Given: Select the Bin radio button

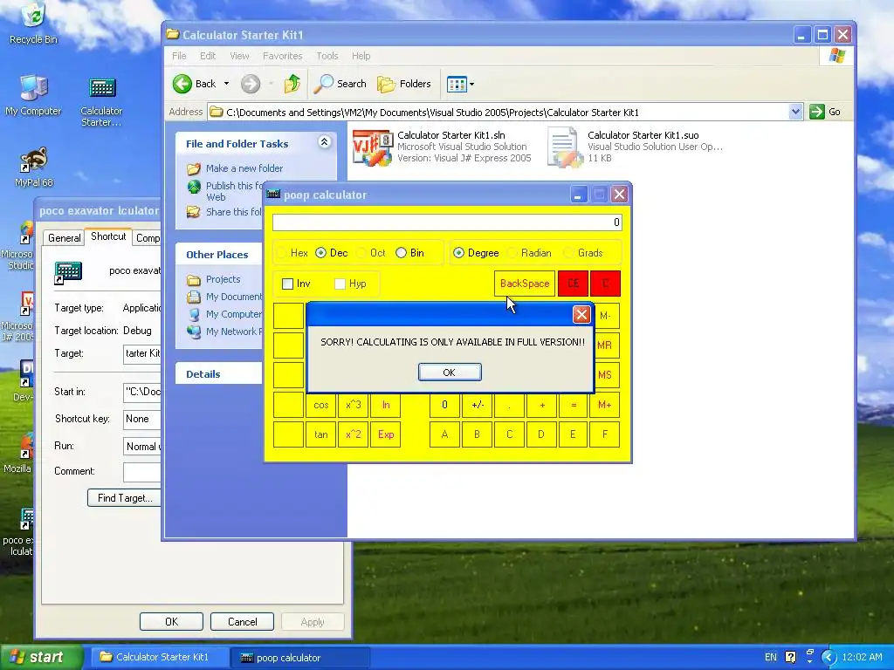Looking at the screenshot, I should 402,253.
